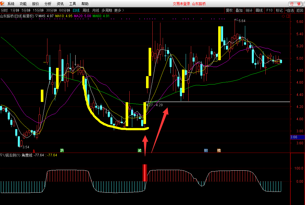Viewport: 305px width, 205px height.
Task: Click the blue 财 marker icon
Action: (206, 150)
